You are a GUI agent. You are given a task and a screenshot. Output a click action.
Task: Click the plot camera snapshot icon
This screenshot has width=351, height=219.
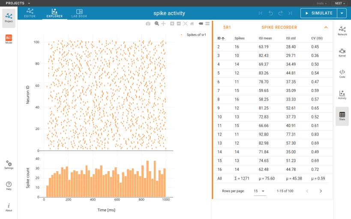tap(148, 24)
